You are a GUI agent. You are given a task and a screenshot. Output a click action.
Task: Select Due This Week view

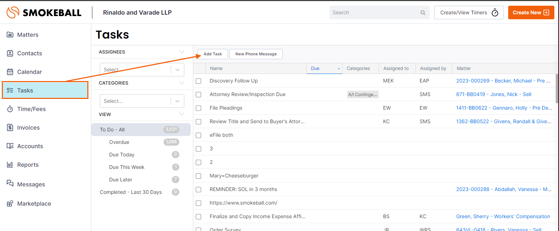tap(127, 167)
